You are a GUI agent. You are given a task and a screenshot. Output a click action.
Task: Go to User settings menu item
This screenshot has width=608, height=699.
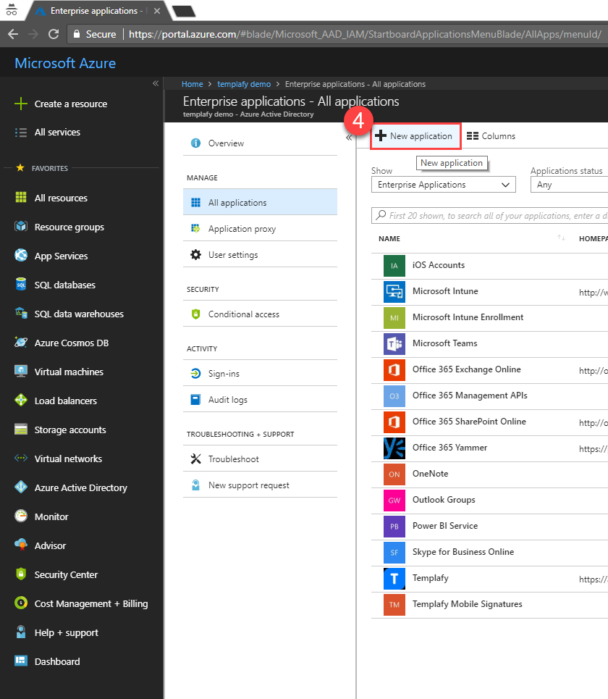click(260, 254)
